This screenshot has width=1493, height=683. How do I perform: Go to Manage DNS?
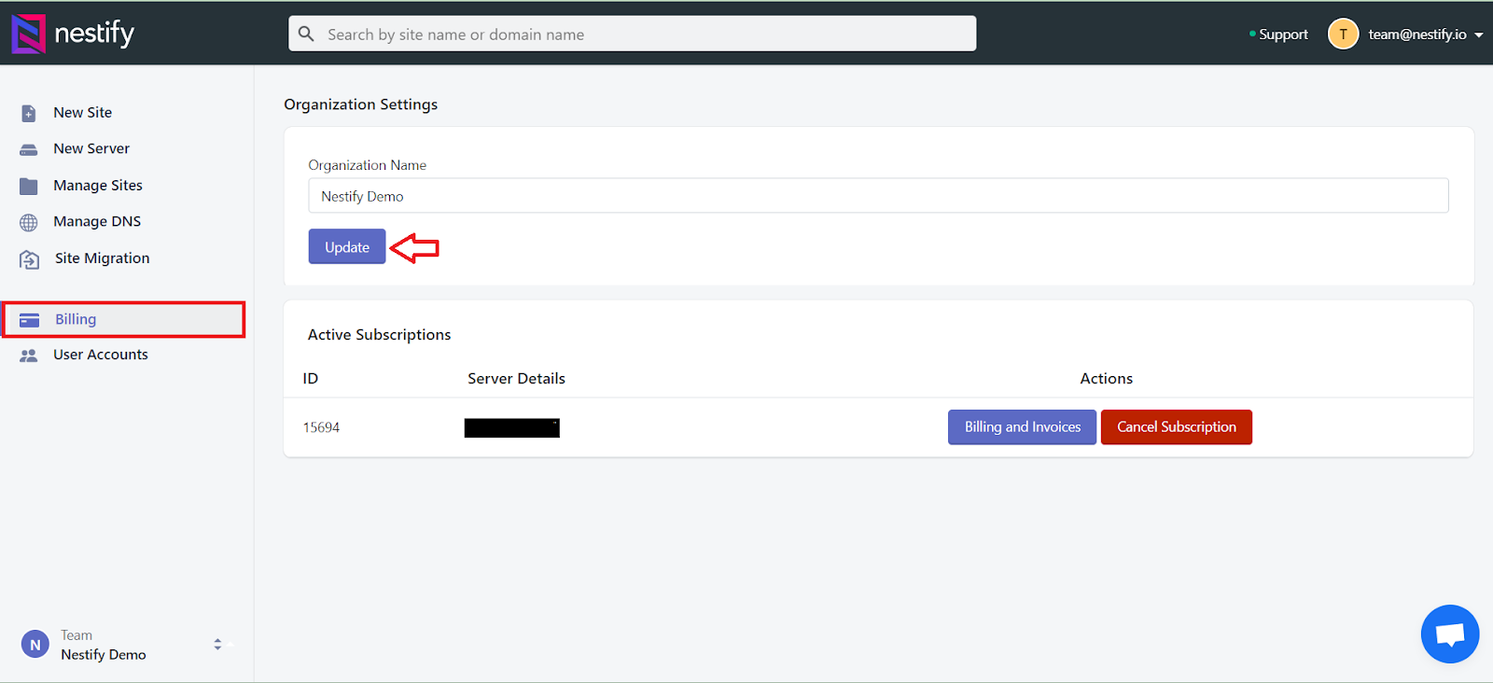[x=97, y=221]
